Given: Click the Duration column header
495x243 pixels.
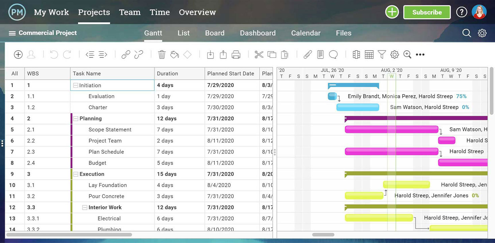Looking at the screenshot, I should pyautogui.click(x=179, y=74).
